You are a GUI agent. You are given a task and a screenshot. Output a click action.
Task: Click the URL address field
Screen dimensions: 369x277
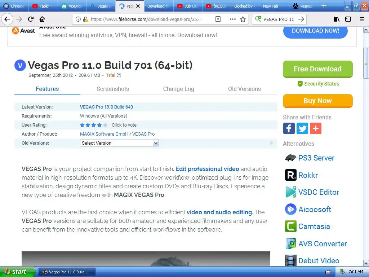(146, 19)
